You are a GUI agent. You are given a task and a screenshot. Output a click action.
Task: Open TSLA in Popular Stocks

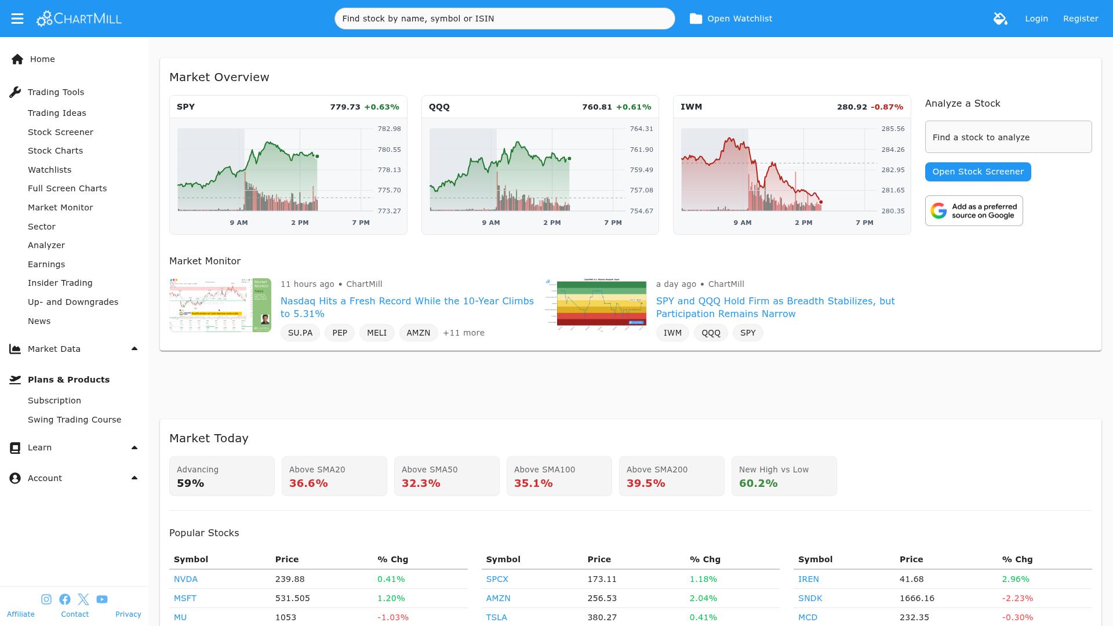coord(496,617)
